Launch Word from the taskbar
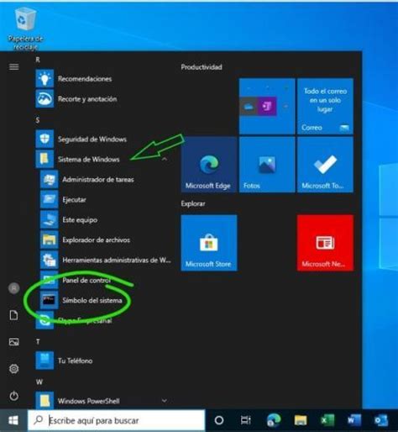The height and width of the screenshot is (432, 398). pyautogui.click(x=354, y=420)
